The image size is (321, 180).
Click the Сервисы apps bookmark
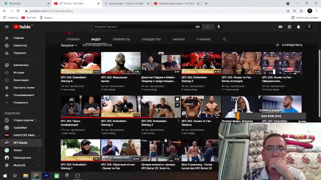[11, 18]
